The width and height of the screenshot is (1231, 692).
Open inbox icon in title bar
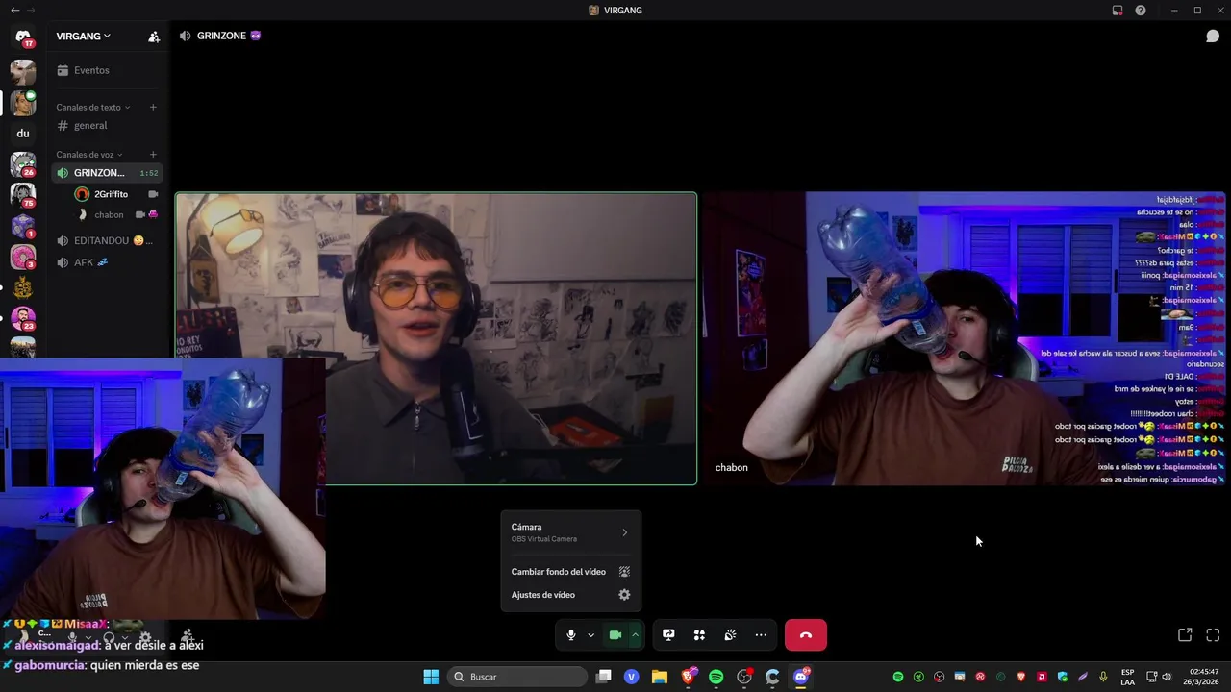pos(1118,11)
